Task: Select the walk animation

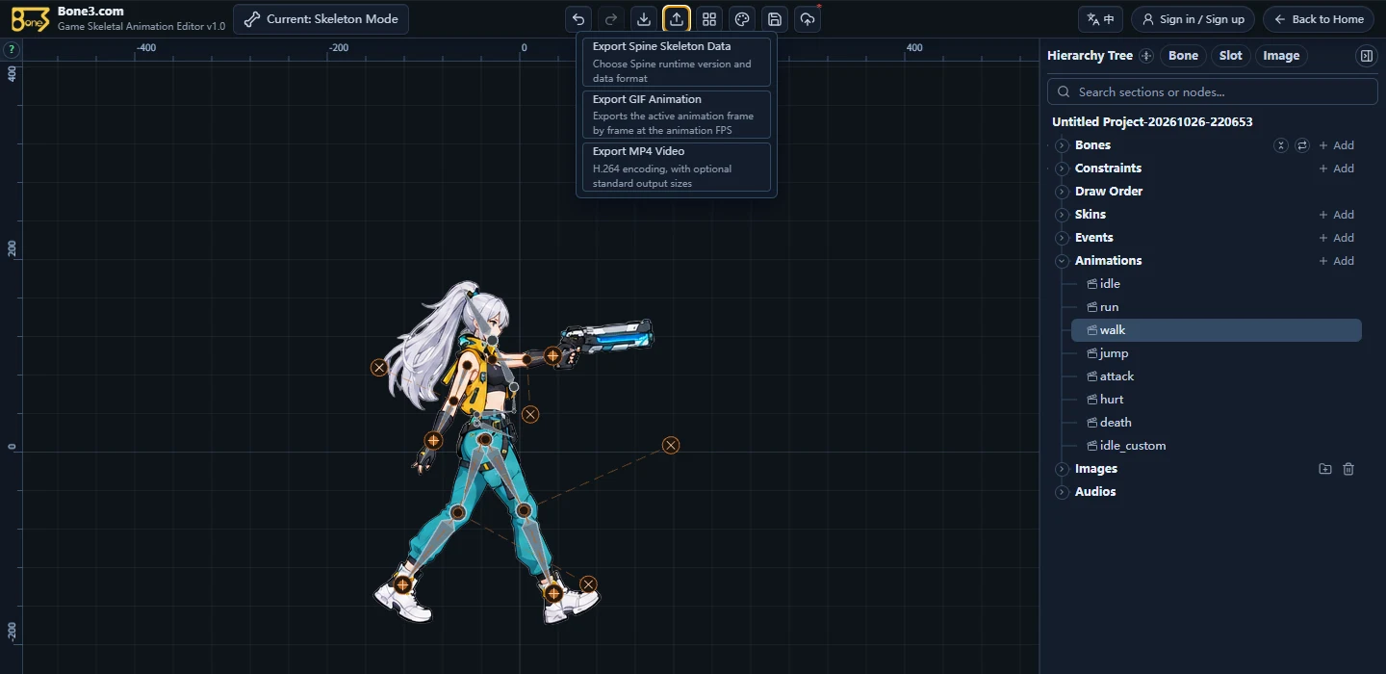Action: coord(1217,330)
